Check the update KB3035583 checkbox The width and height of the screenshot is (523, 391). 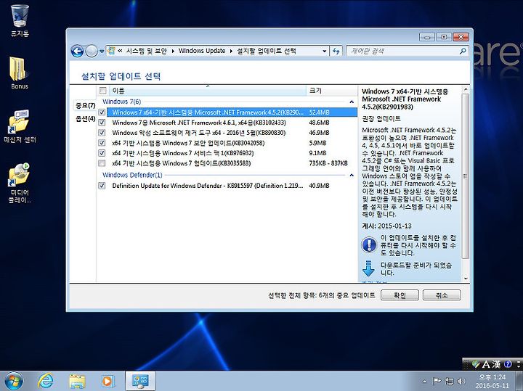tap(102, 163)
